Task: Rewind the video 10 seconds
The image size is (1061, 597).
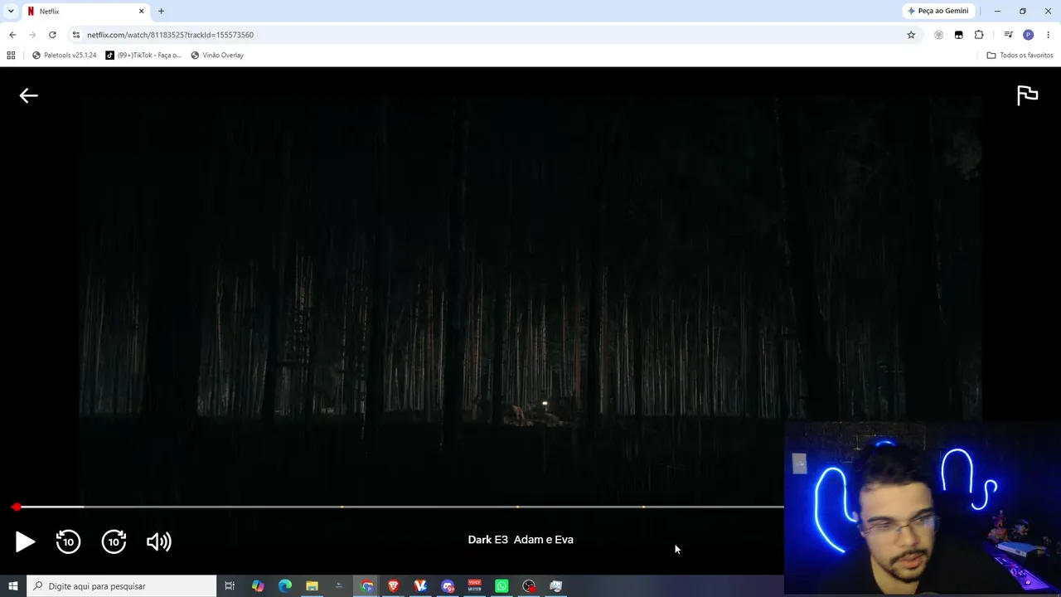Action: [x=69, y=541]
